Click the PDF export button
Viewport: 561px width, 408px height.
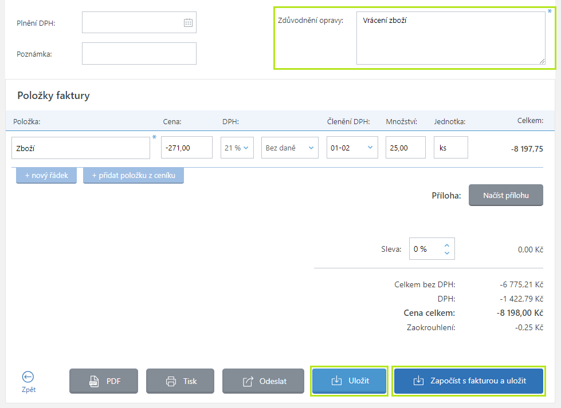click(x=104, y=381)
